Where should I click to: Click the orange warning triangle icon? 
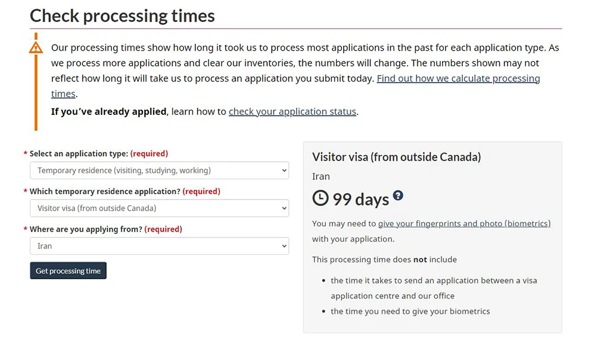click(x=36, y=47)
